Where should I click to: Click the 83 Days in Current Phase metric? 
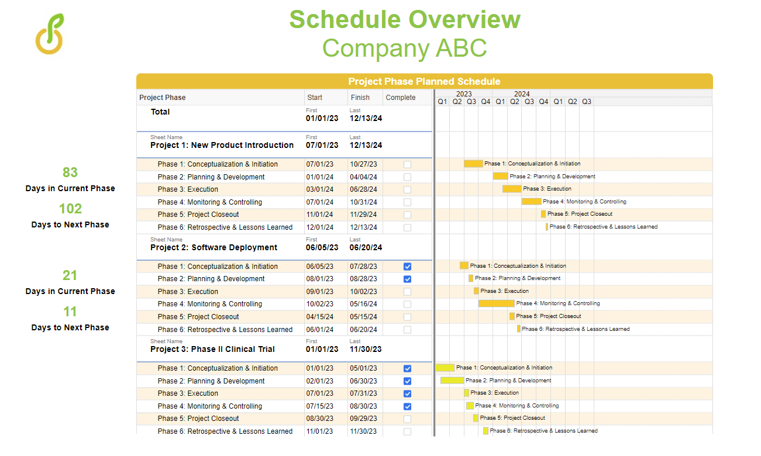tap(70, 172)
